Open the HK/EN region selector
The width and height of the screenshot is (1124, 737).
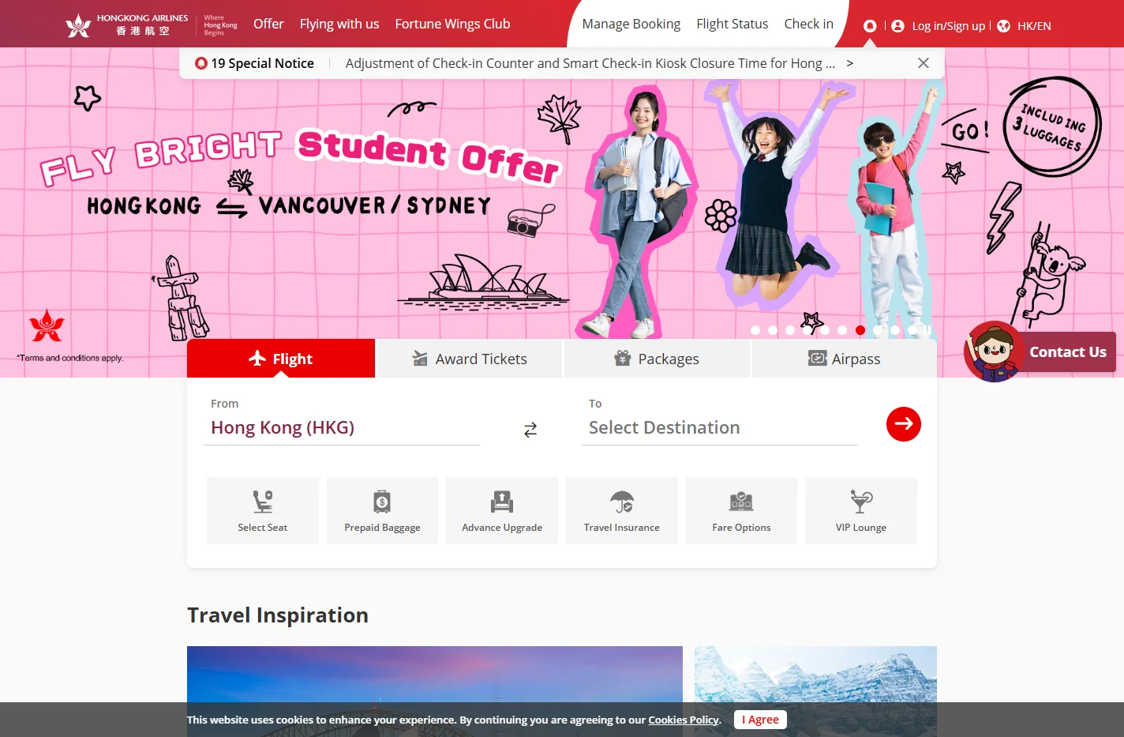[1034, 26]
